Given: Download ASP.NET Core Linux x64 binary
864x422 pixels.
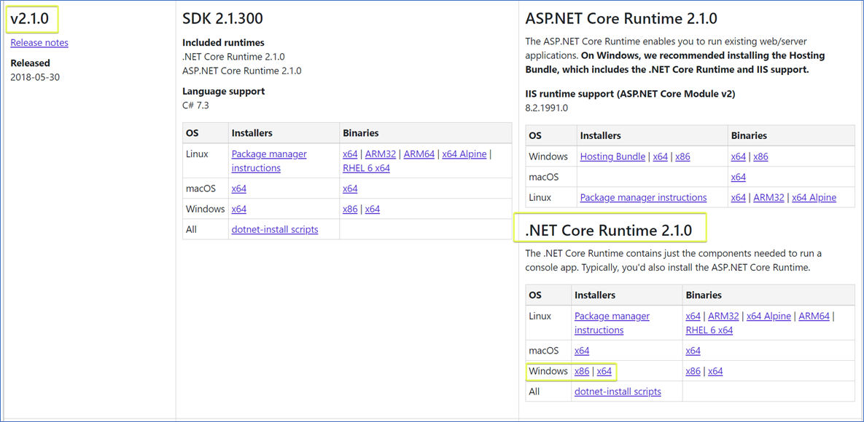Looking at the screenshot, I should click(x=739, y=197).
